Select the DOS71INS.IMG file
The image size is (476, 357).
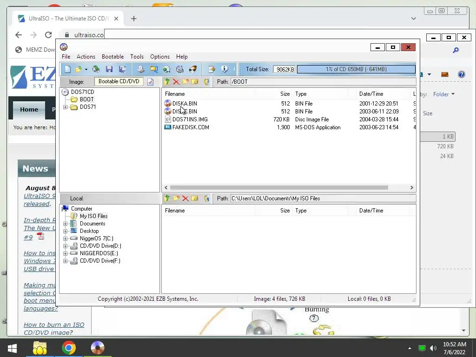point(190,119)
